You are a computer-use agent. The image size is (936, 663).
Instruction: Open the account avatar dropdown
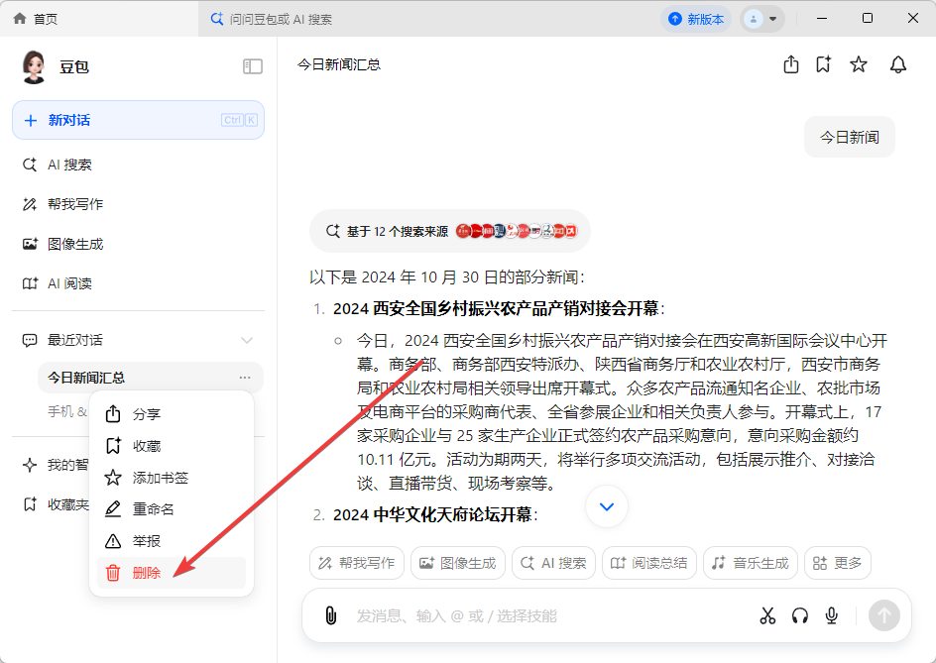pos(762,19)
